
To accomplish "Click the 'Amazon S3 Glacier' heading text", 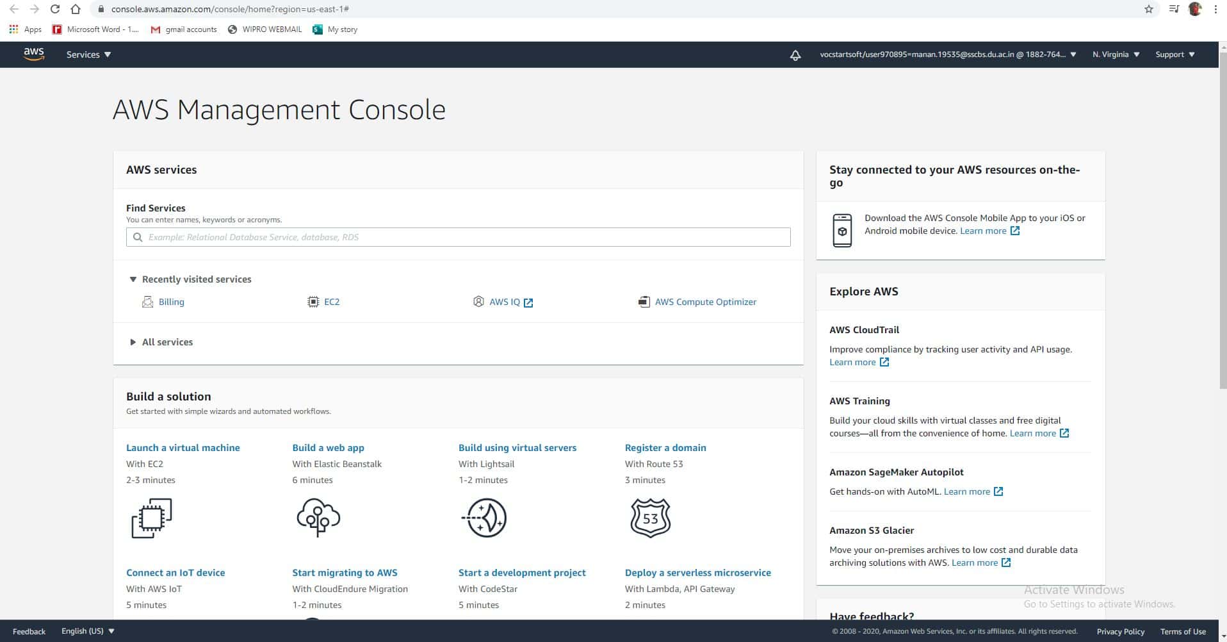I will click(872, 531).
